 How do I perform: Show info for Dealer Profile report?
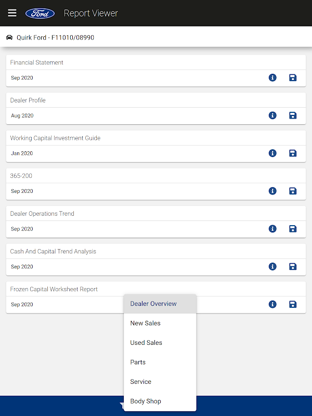pos(272,115)
